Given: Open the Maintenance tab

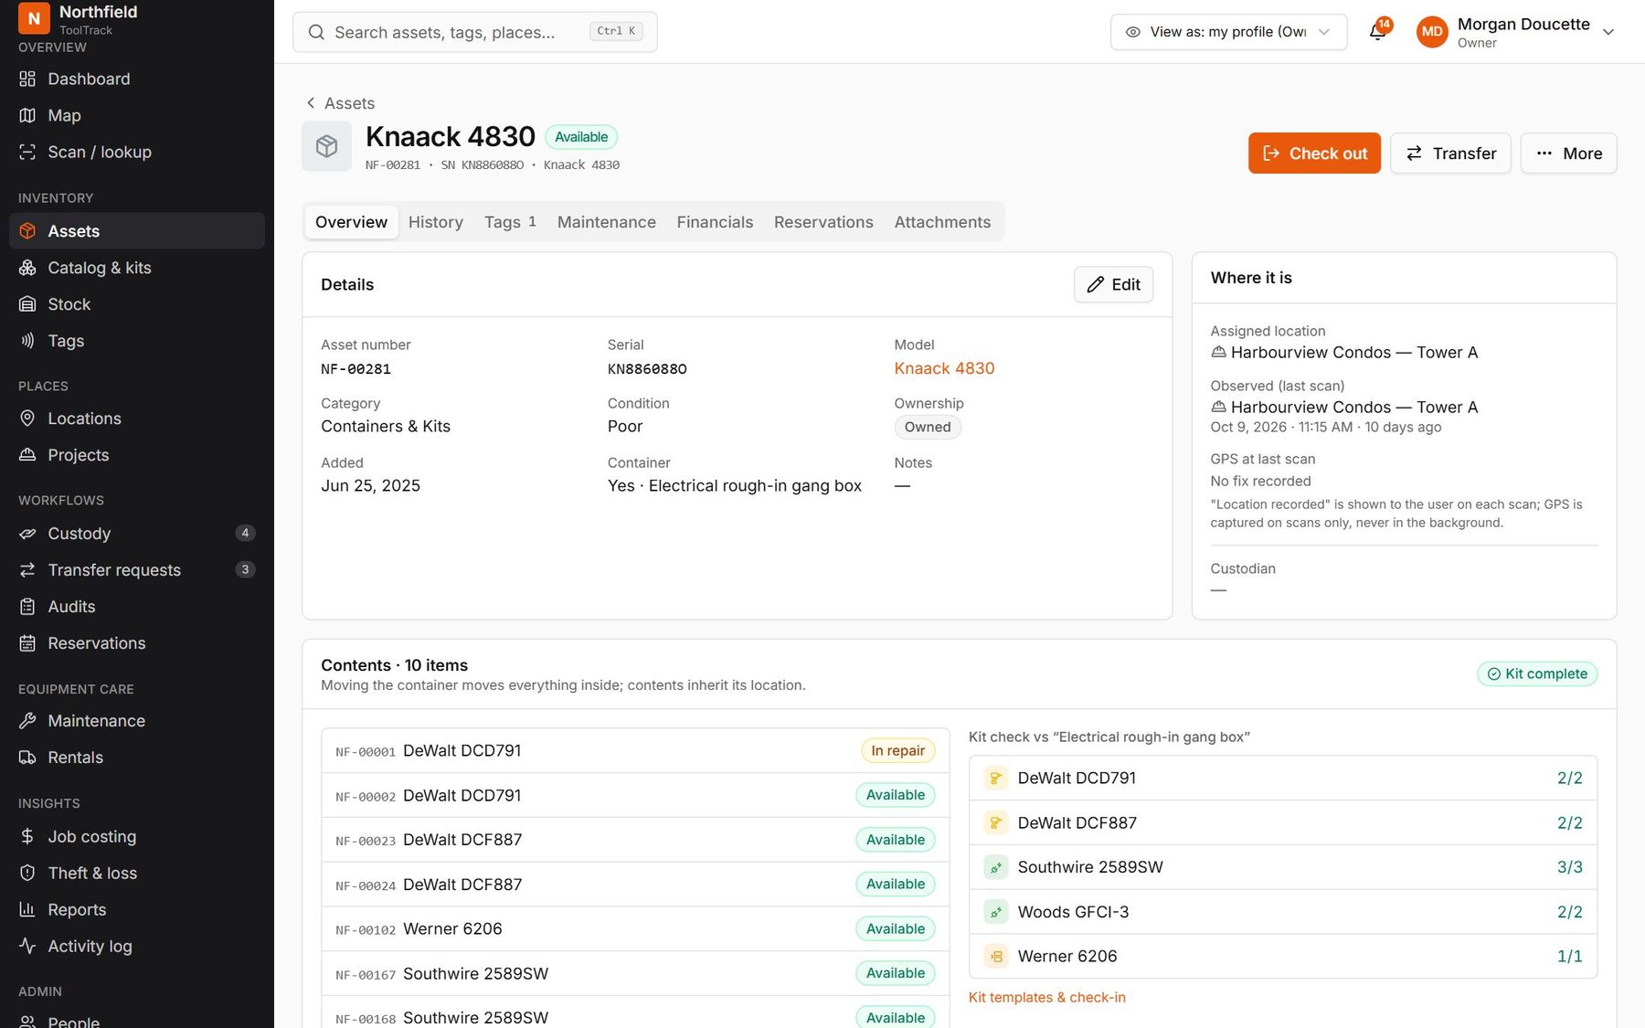Looking at the screenshot, I should [x=607, y=222].
